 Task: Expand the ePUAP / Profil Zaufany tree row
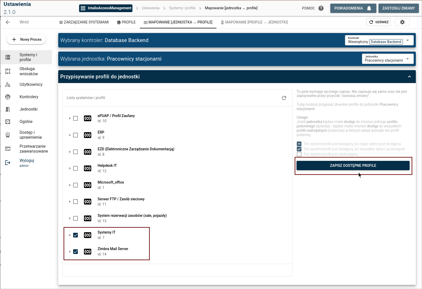70,118
